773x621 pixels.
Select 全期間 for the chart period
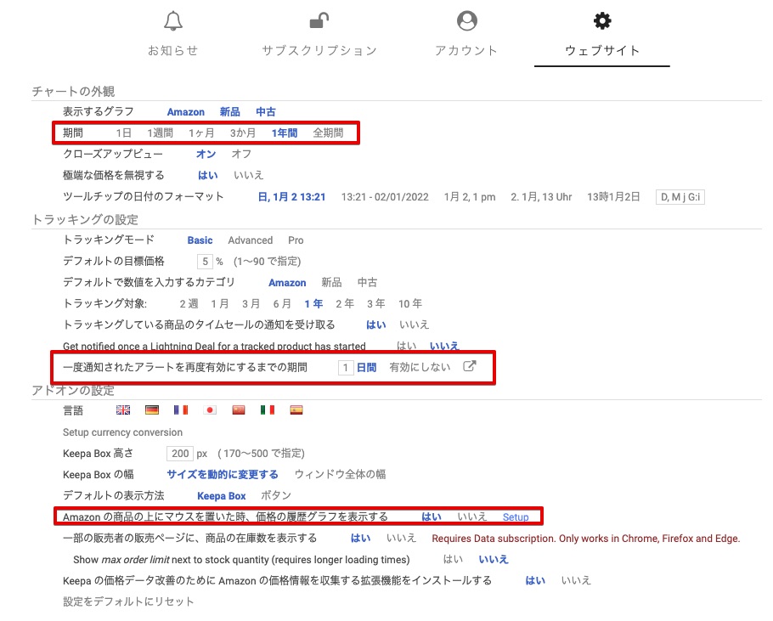coord(328,133)
